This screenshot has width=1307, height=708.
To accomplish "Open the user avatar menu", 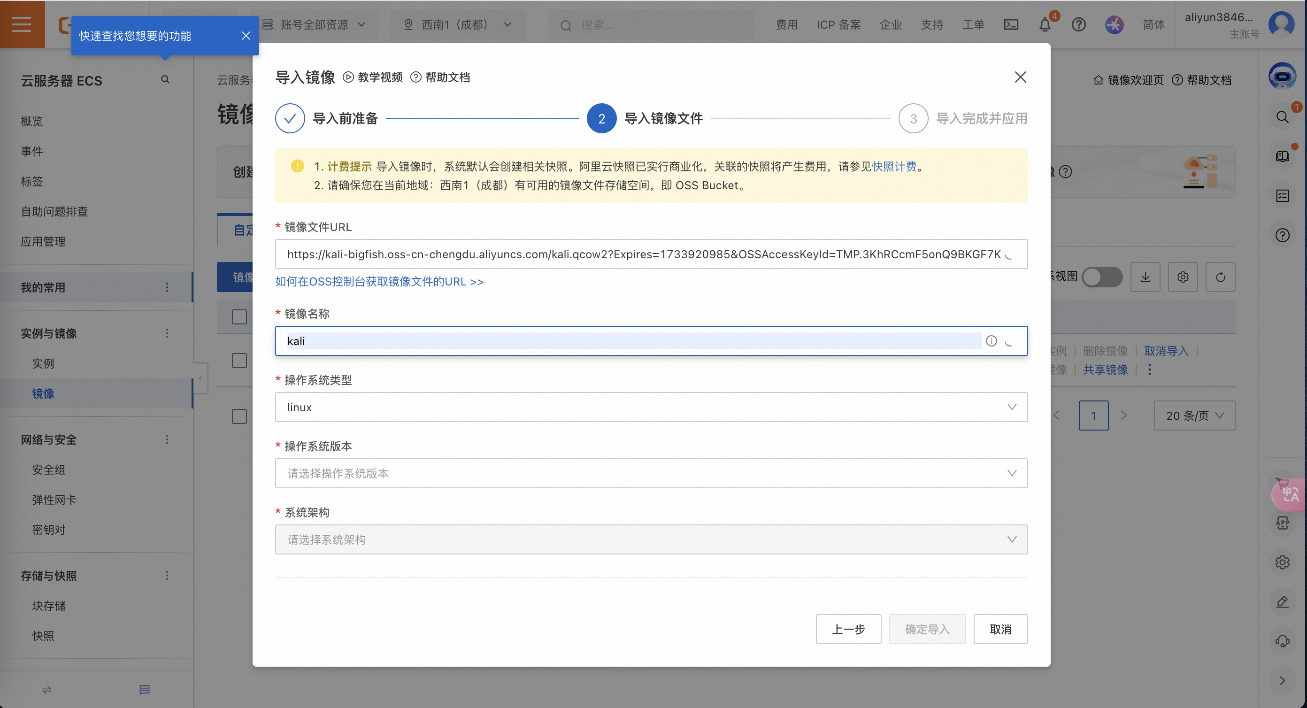I will pyautogui.click(x=1282, y=24).
